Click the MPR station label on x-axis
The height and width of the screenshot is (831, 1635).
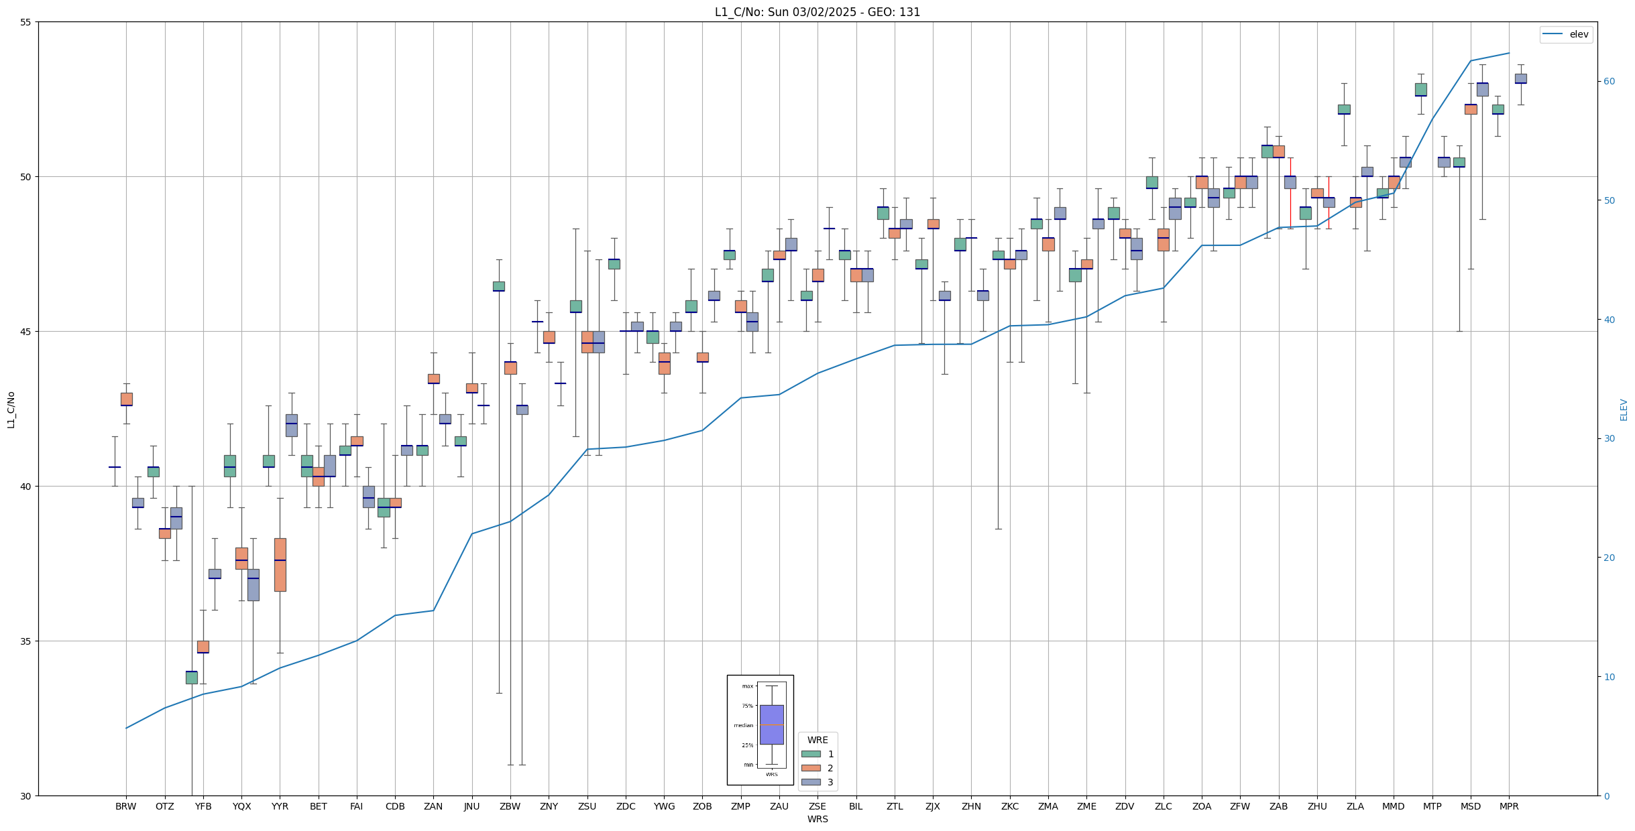[x=1509, y=806]
